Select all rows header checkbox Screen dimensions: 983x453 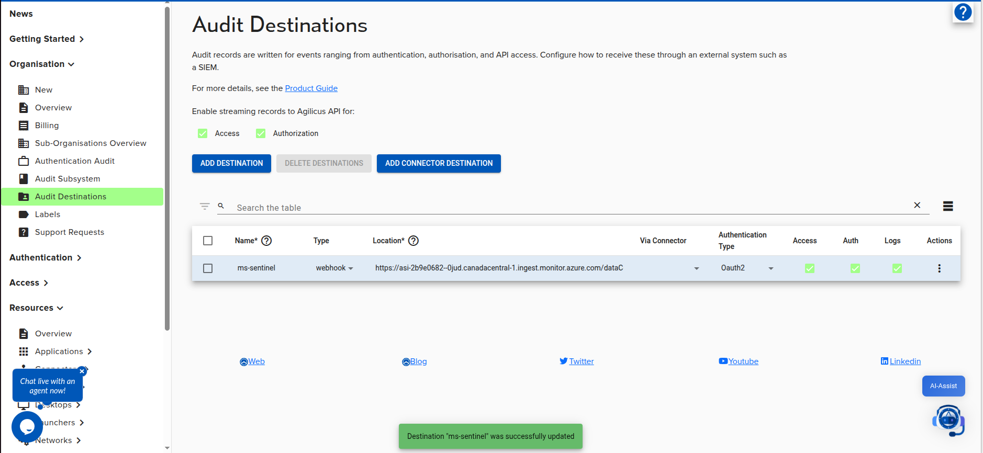tap(208, 241)
